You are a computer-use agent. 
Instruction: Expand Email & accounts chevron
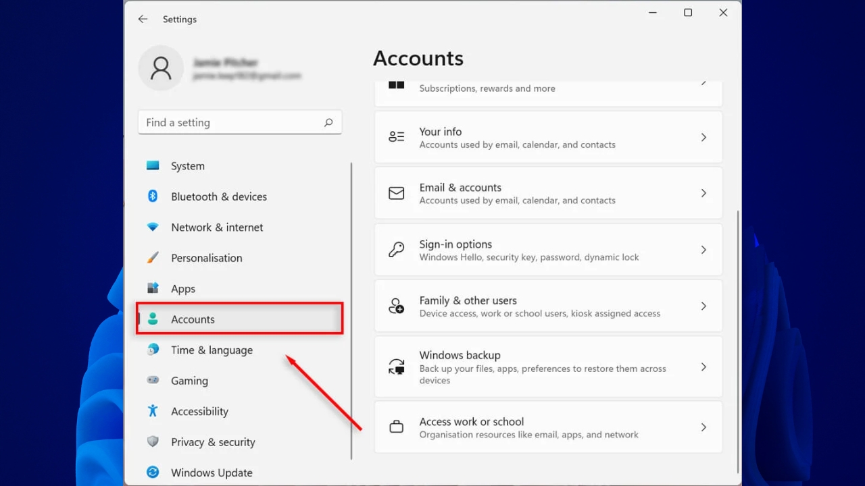pyautogui.click(x=703, y=193)
